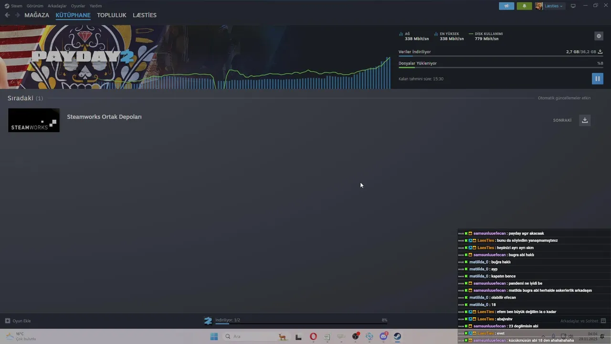Open Discord from taskbar
Image resolution: width=611 pixels, height=344 pixels.
click(383, 336)
